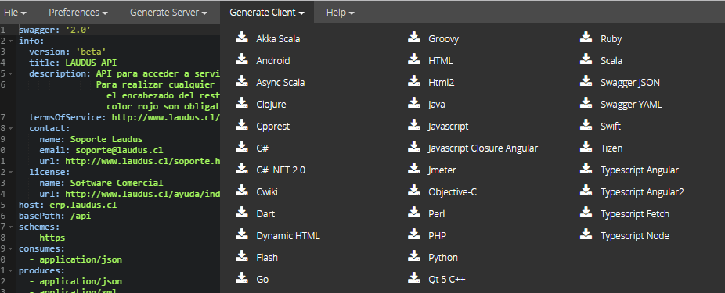Screen dimensions: 725x293
Task: Click the download icon beside Go
Action: click(x=242, y=278)
